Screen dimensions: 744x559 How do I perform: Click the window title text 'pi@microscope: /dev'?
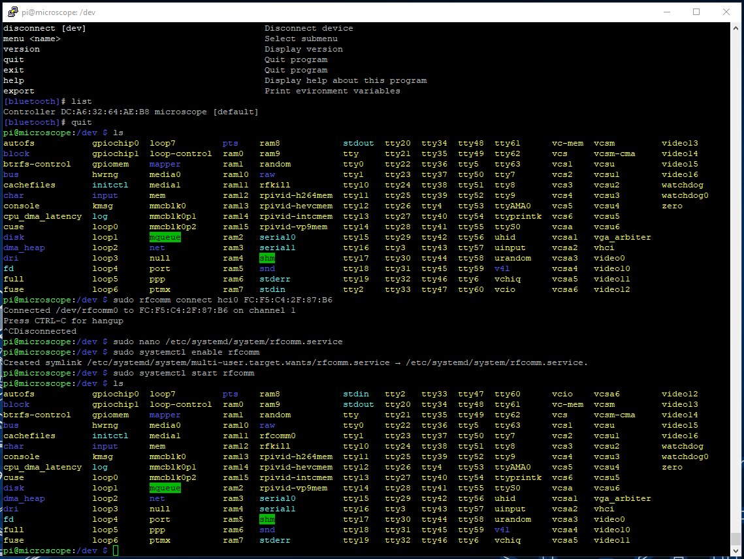pos(58,12)
